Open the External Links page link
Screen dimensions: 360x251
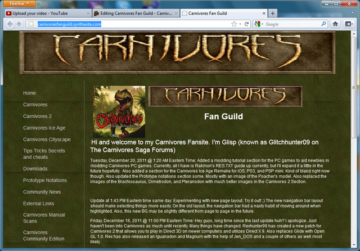click(x=39, y=204)
